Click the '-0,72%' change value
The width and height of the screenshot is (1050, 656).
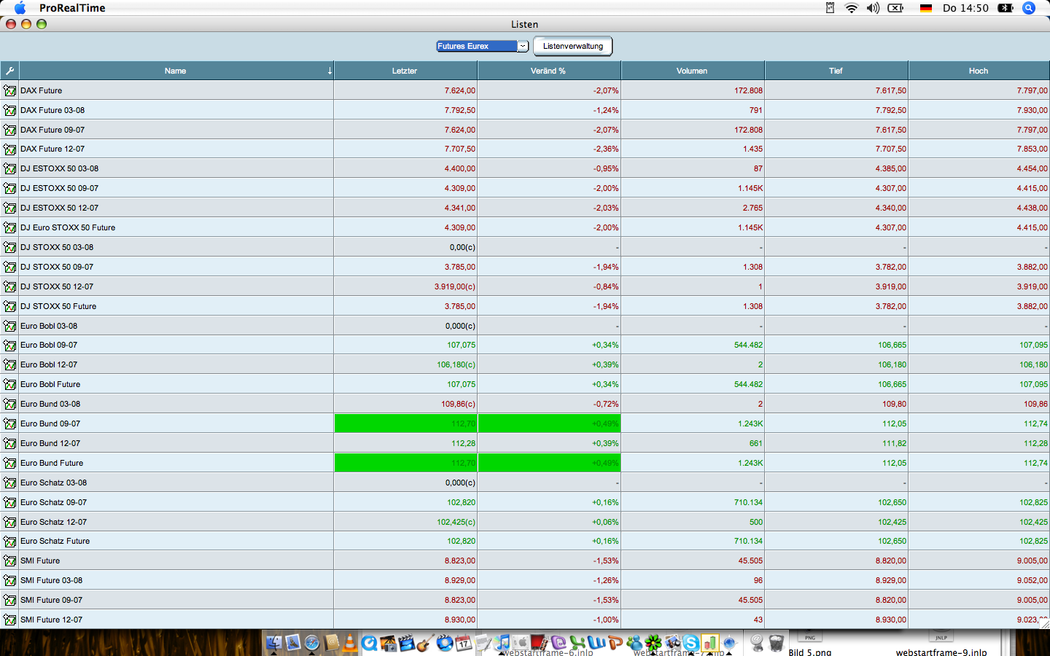click(606, 405)
